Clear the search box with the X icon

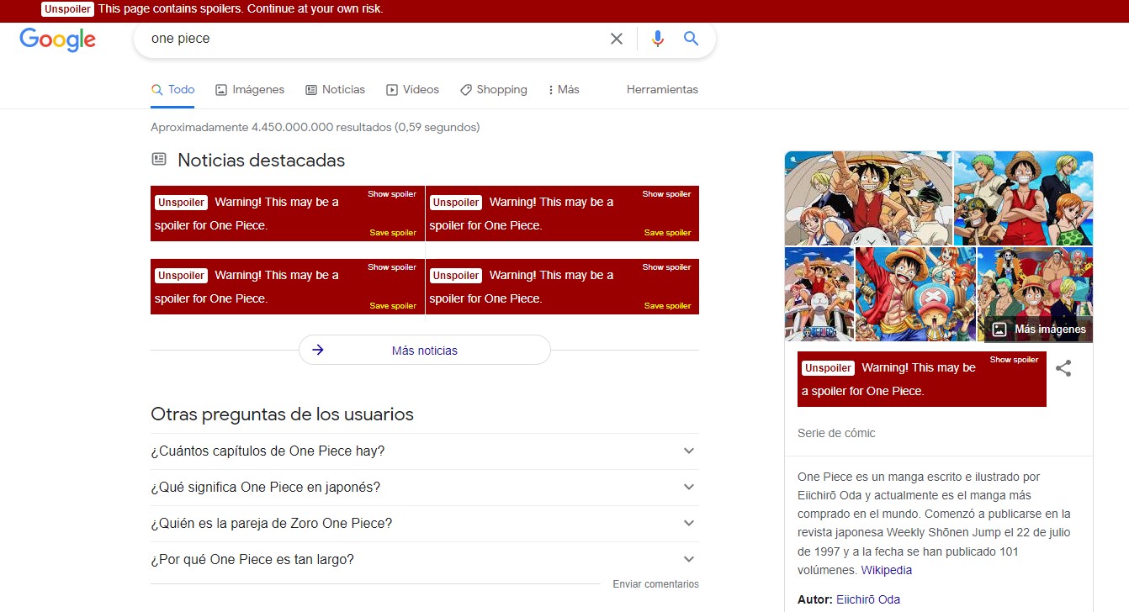point(617,39)
